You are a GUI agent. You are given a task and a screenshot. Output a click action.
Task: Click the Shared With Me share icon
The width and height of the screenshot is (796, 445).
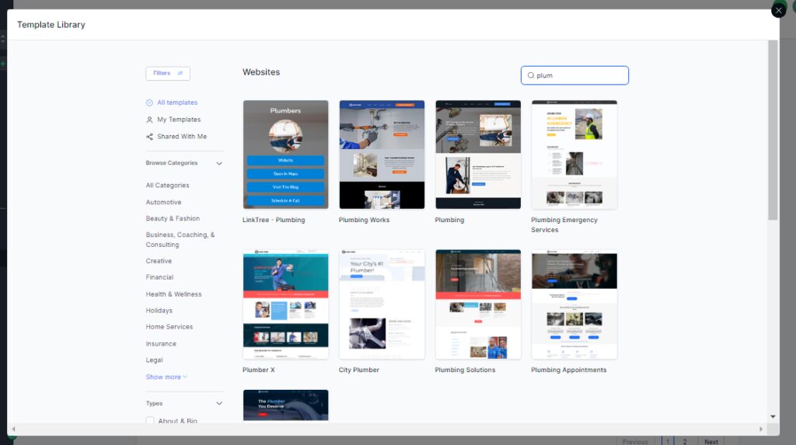(x=149, y=137)
